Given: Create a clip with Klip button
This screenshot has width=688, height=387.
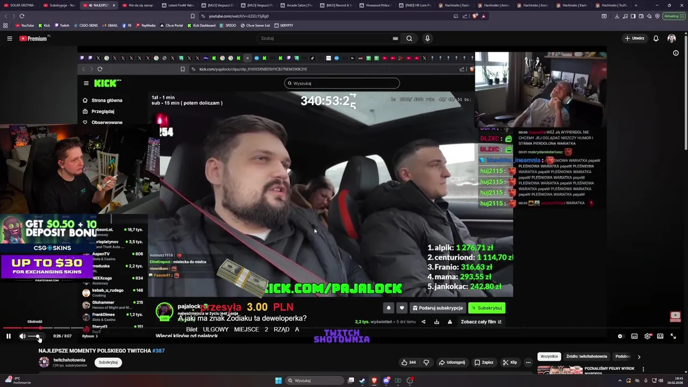Looking at the screenshot, I should point(510,362).
